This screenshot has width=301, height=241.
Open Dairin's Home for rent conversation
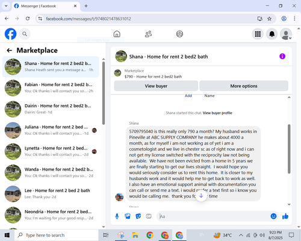point(51,109)
